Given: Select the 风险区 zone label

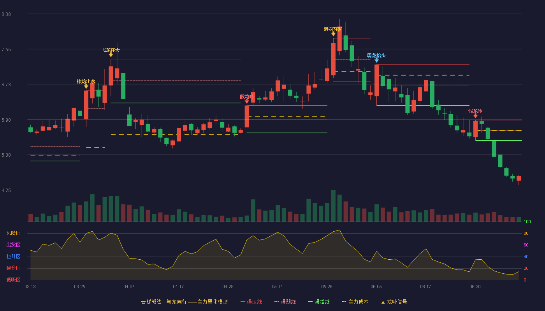Looking at the screenshot, I should tap(14, 233).
